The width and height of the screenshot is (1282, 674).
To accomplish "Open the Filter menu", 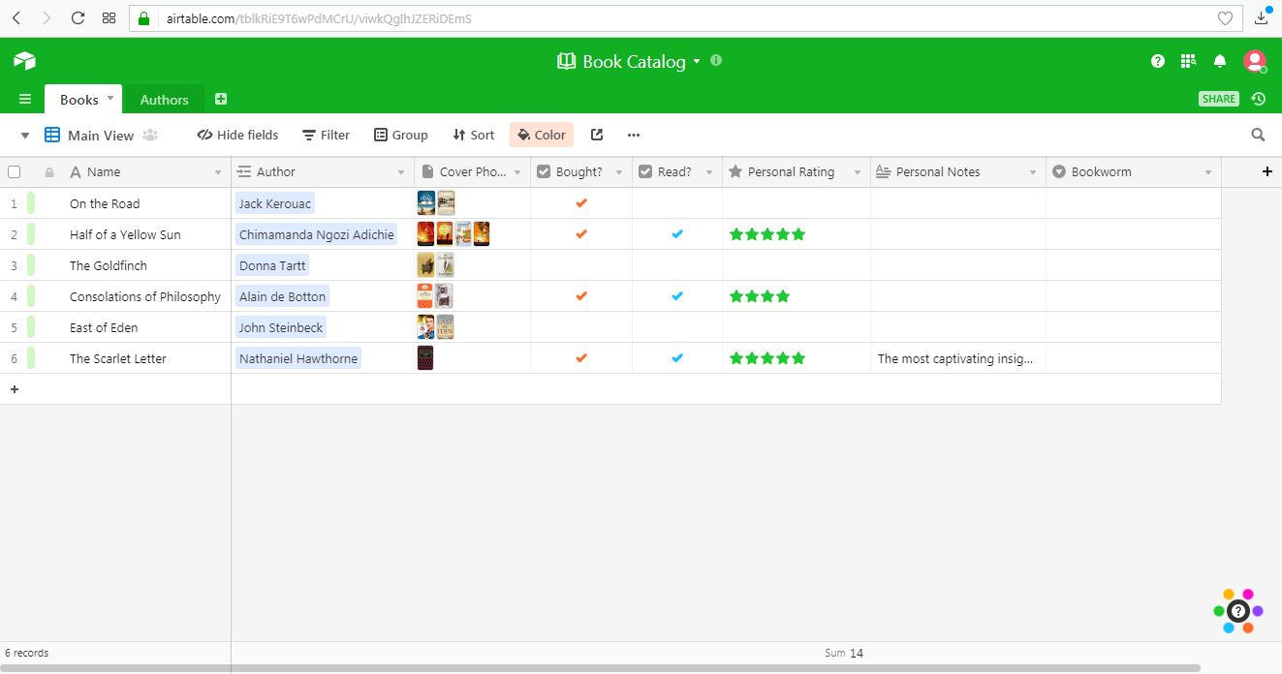I will coord(326,136).
